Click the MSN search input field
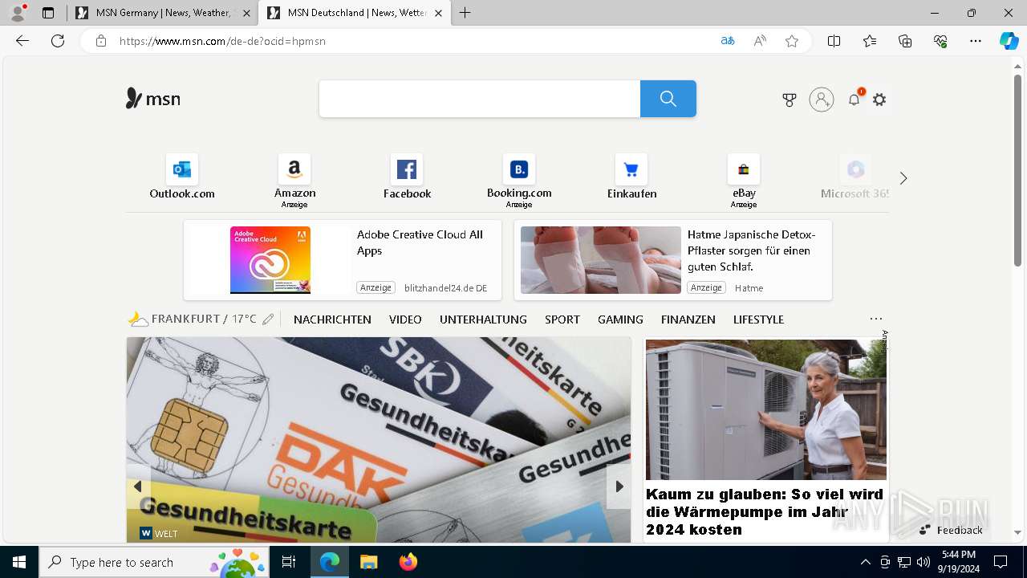 click(480, 99)
